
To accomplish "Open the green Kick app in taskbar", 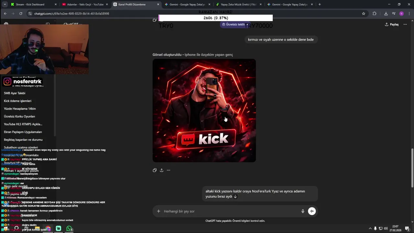I will [58, 228].
